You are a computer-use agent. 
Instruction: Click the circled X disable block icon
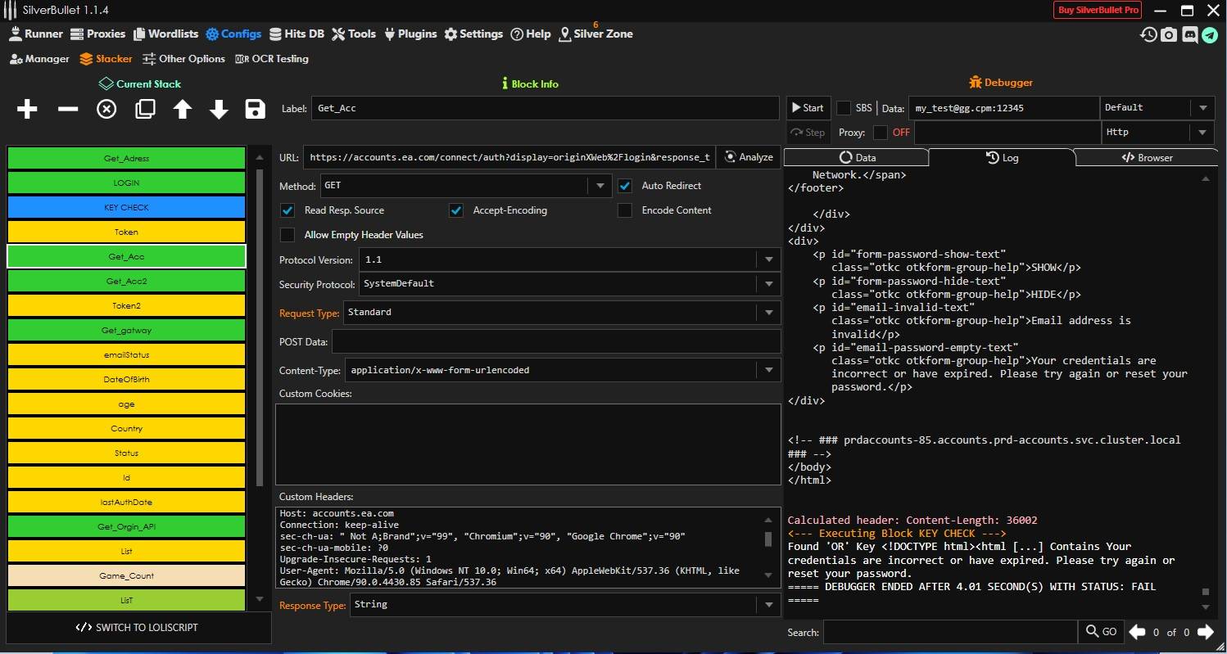click(106, 109)
